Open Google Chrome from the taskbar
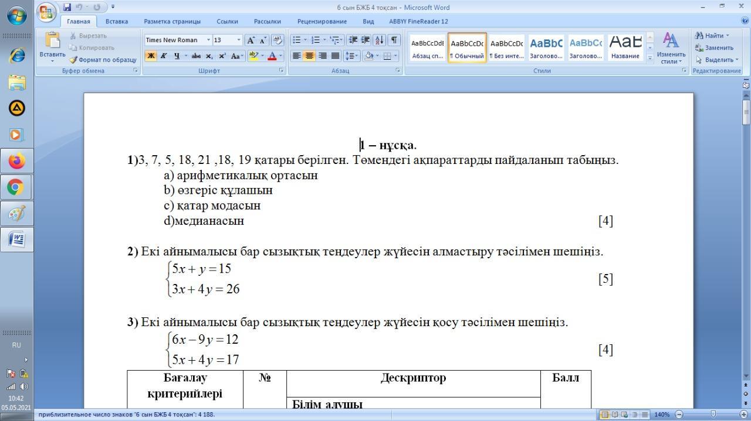The height and width of the screenshot is (421, 751). [16, 187]
